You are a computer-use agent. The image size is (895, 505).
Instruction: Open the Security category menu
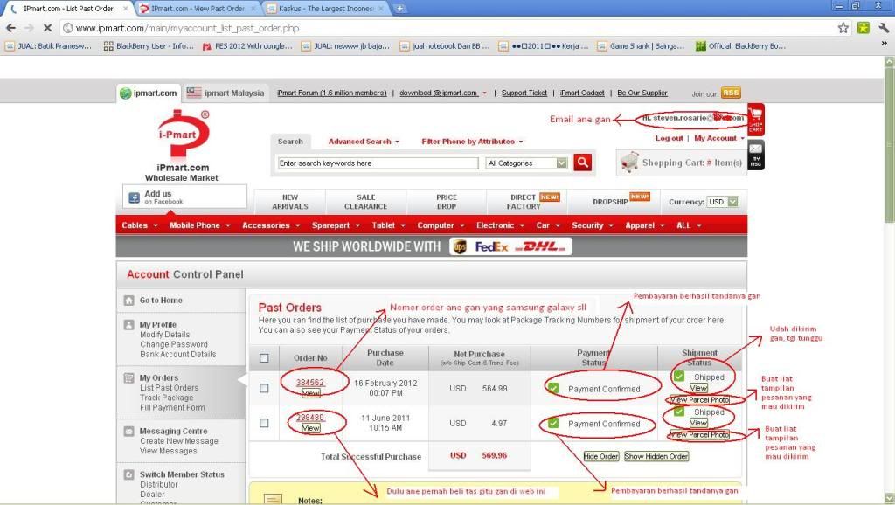point(593,225)
